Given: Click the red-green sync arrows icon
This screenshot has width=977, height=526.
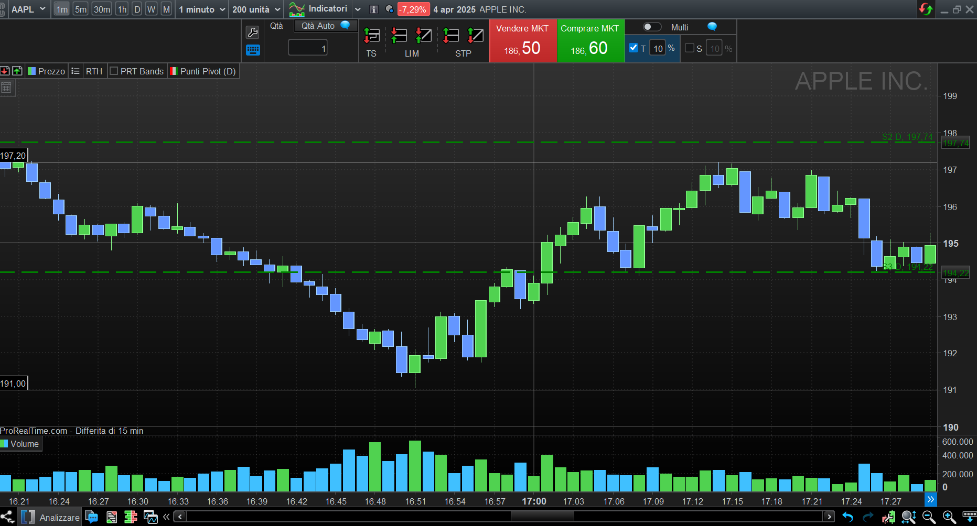Looking at the screenshot, I should click(926, 9).
